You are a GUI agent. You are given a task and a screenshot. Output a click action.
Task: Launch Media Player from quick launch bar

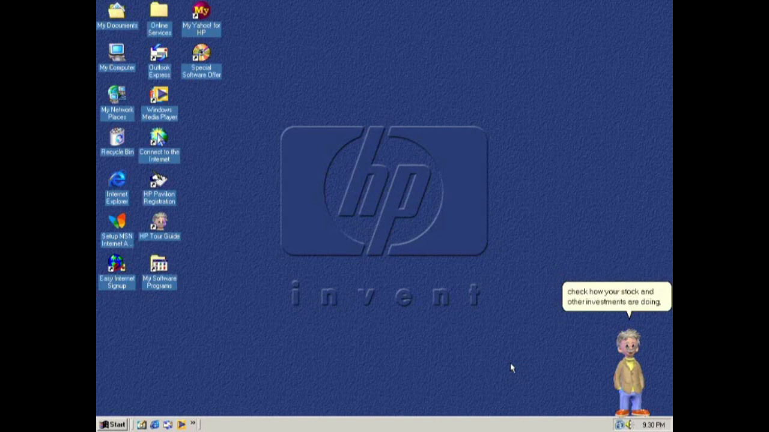click(181, 425)
